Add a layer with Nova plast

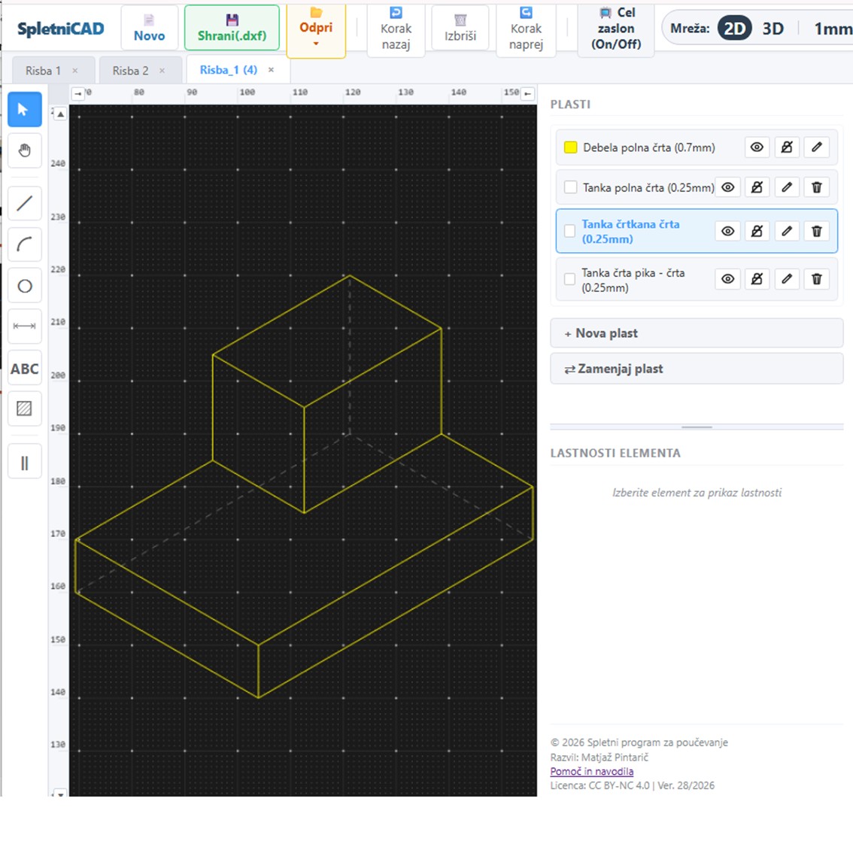(x=697, y=333)
